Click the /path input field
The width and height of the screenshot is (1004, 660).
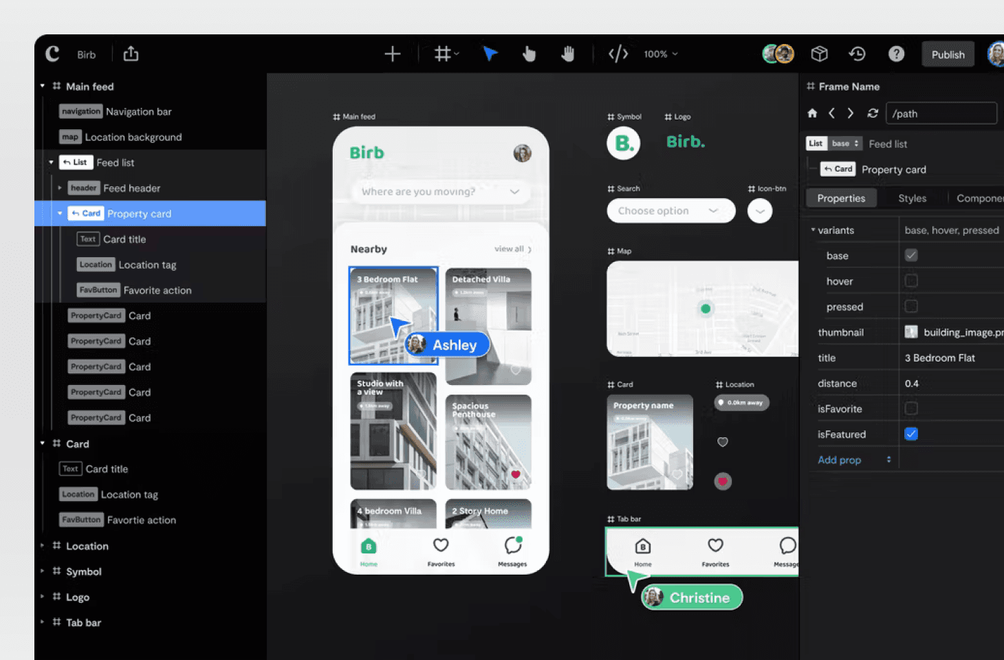[941, 113]
